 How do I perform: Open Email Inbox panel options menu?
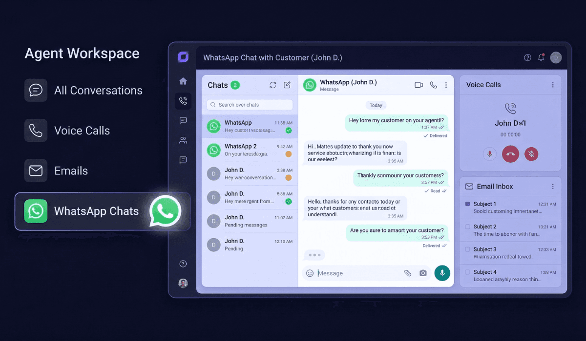point(553,187)
